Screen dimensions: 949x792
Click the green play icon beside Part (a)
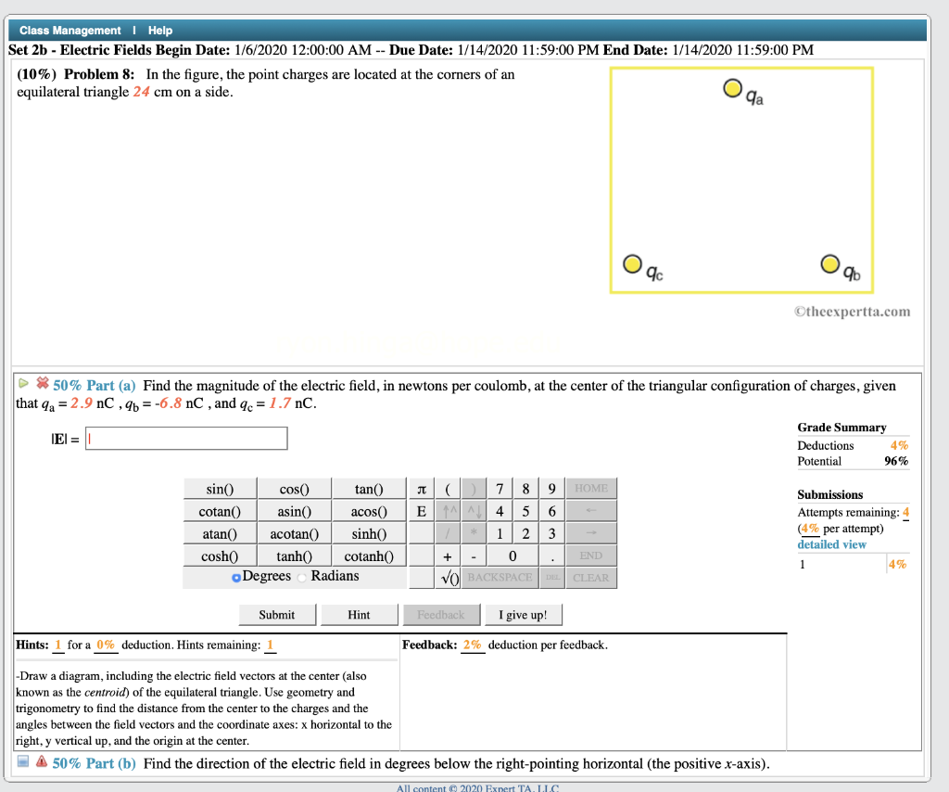pos(23,382)
